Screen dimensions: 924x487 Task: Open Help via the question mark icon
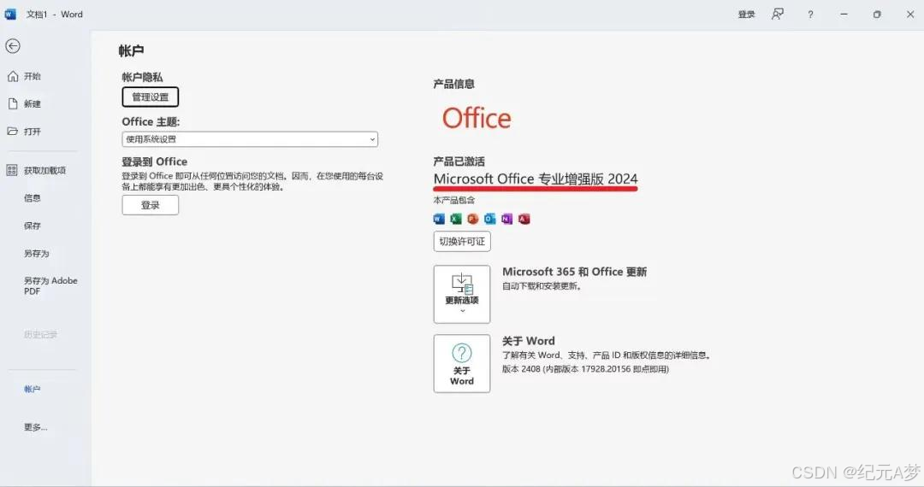[x=810, y=15]
